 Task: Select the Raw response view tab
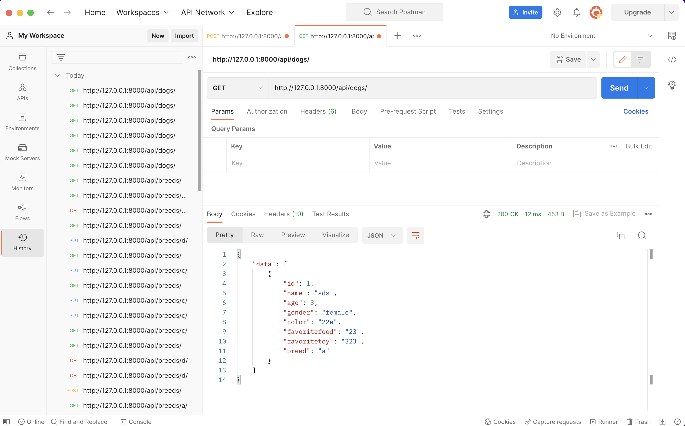coord(257,235)
